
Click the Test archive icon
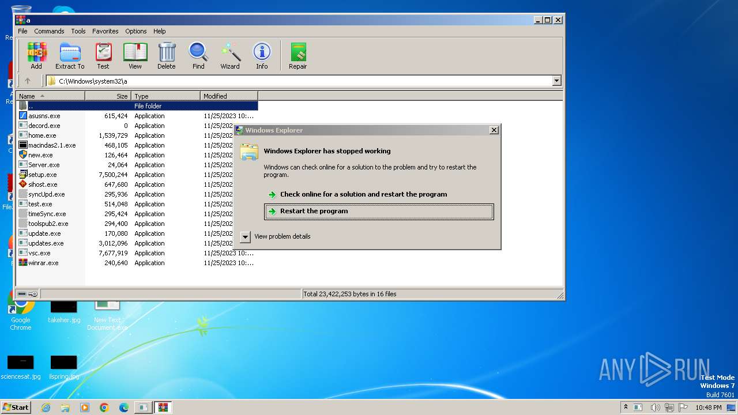(x=103, y=56)
